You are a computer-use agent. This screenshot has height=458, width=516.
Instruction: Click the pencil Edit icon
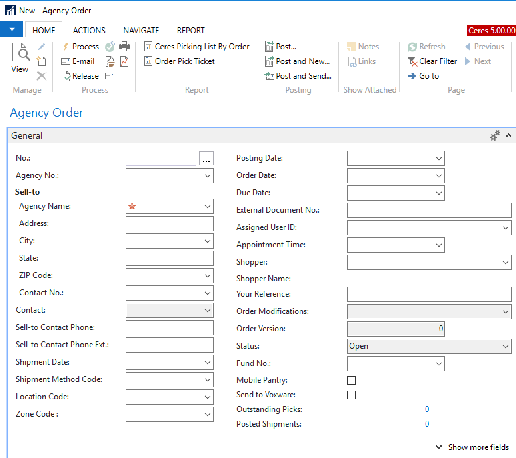click(x=42, y=47)
